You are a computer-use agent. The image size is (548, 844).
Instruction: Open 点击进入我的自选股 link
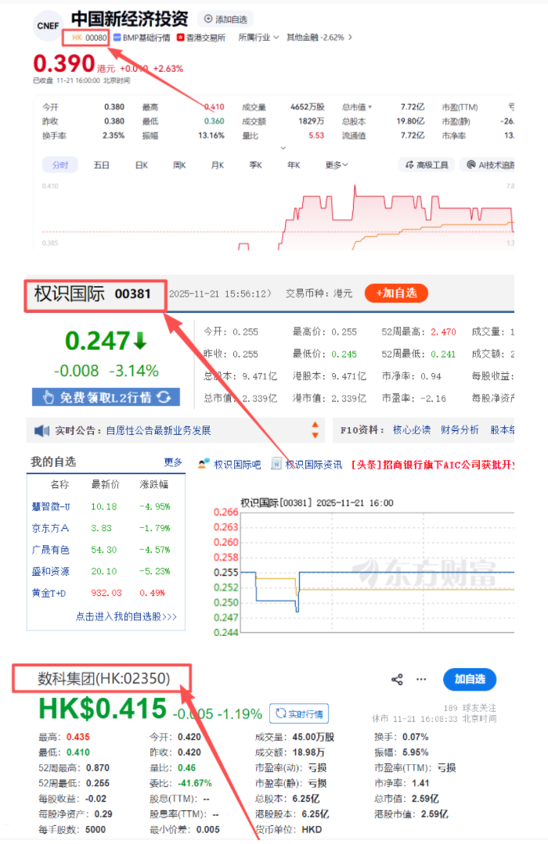point(126,616)
